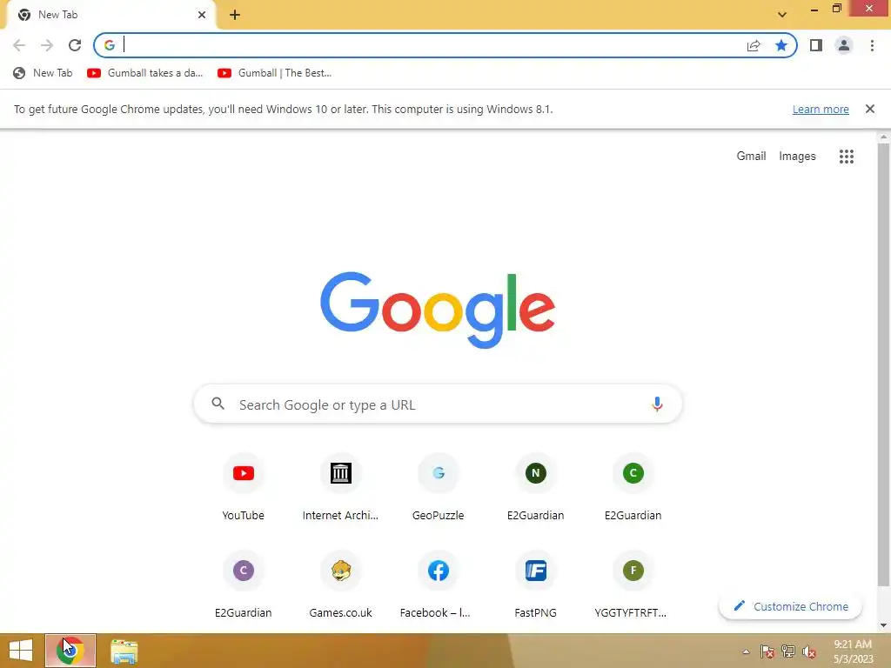Viewport: 891px width, 668px height.
Task: Open a new tab with the plus button
Action: [x=235, y=15]
